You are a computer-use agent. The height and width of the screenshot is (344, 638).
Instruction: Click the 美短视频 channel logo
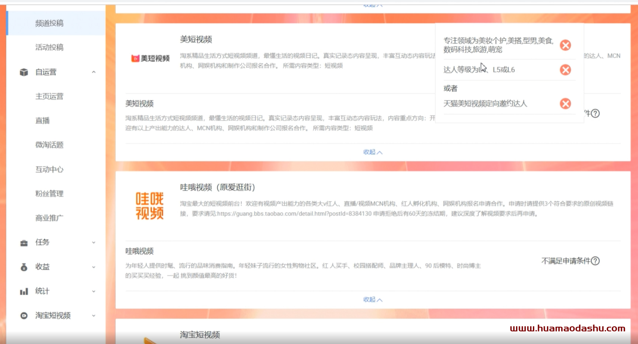(150, 58)
